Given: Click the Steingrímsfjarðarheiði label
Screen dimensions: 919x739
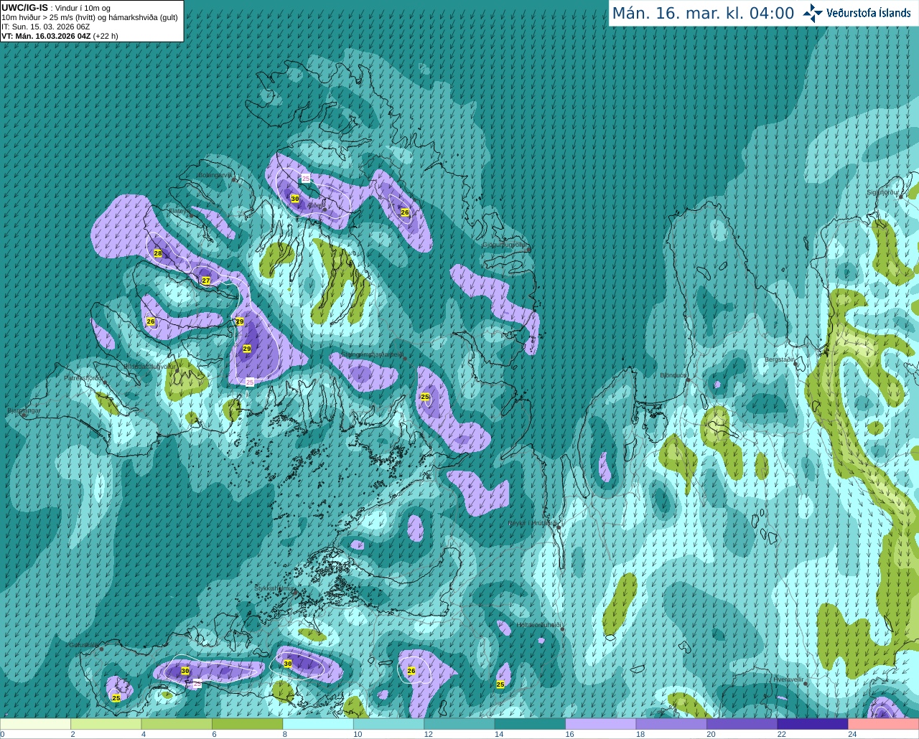Looking at the screenshot, I should pos(372,354).
